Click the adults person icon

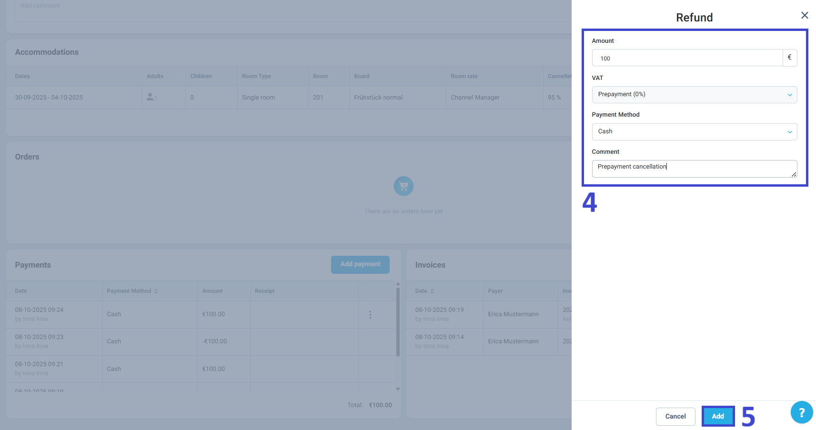tap(150, 97)
